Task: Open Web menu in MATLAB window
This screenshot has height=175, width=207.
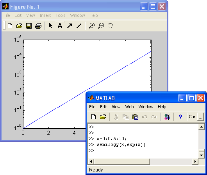Action: pyautogui.click(x=129, y=107)
